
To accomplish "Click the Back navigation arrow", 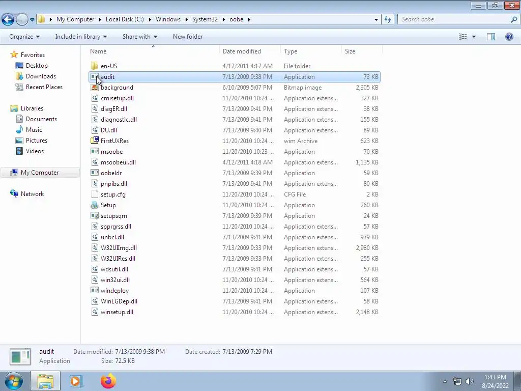I will (x=8, y=19).
